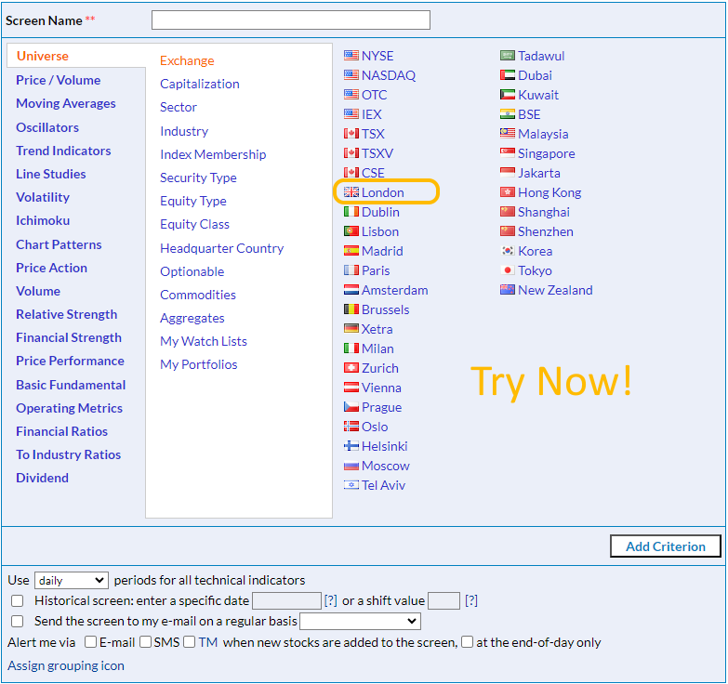This screenshot has height=684, width=728.
Task: Open the Price / Volume category
Action: tap(58, 80)
